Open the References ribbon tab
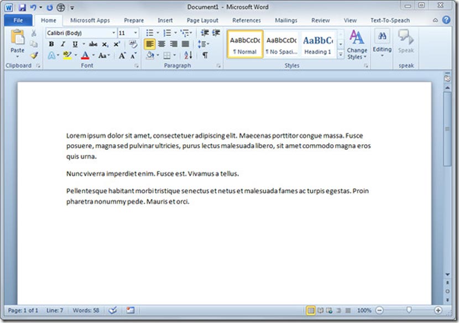459x323 pixels. pos(246,20)
